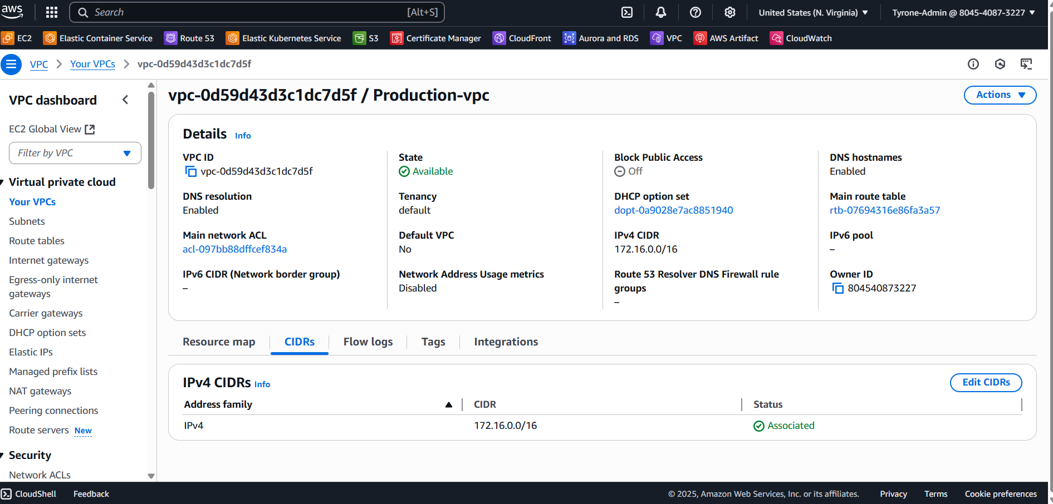Open the hamburger navigation menu
1053x504 pixels.
[11, 64]
